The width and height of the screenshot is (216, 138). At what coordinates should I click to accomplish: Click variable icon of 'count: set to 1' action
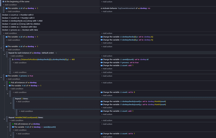point(101,134)
